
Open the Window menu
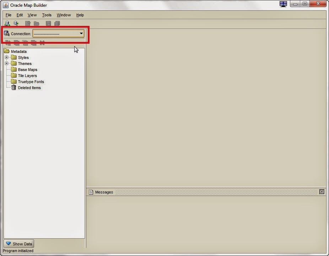[63, 15]
